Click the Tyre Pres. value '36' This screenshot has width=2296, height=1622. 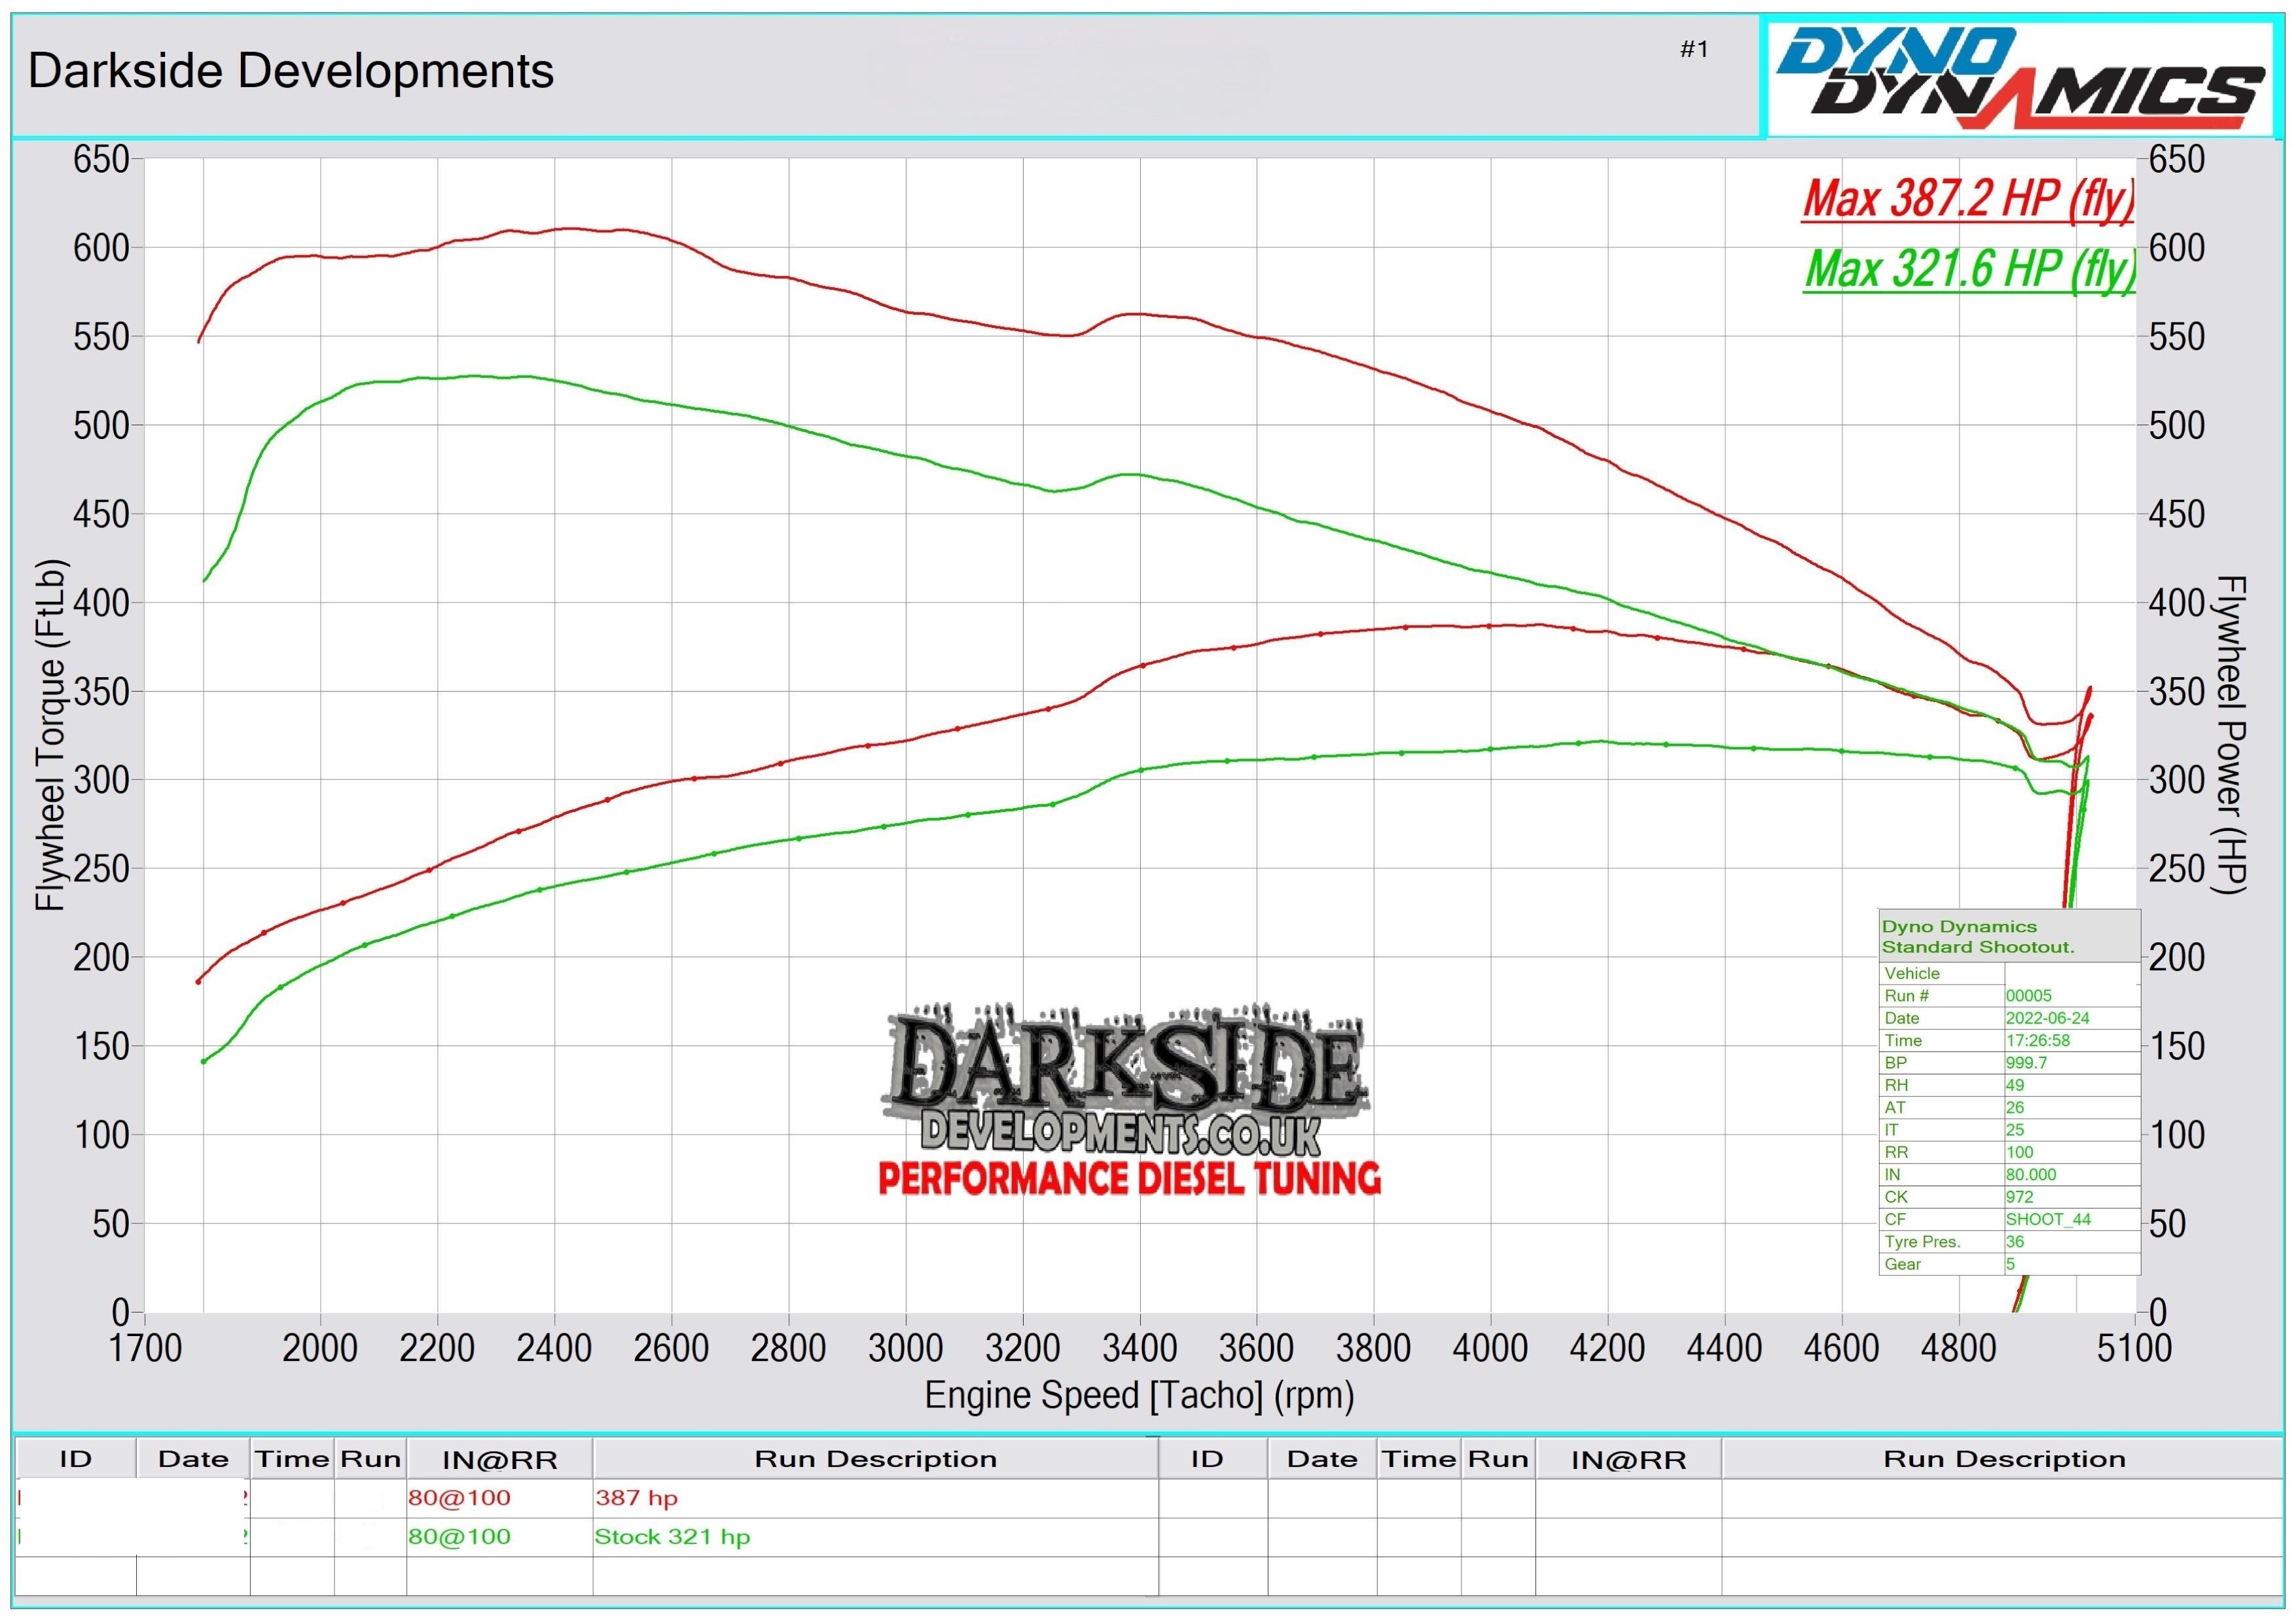(2014, 1241)
